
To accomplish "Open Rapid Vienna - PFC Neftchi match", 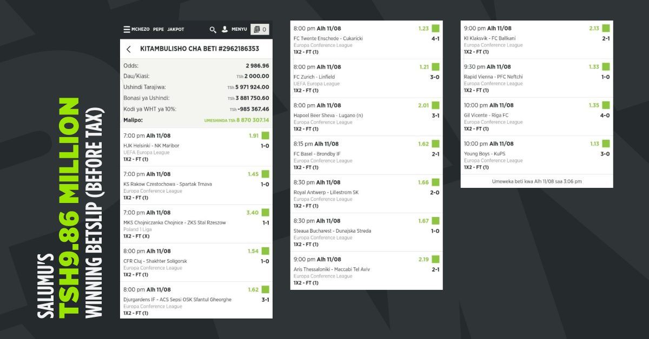I will (493, 77).
